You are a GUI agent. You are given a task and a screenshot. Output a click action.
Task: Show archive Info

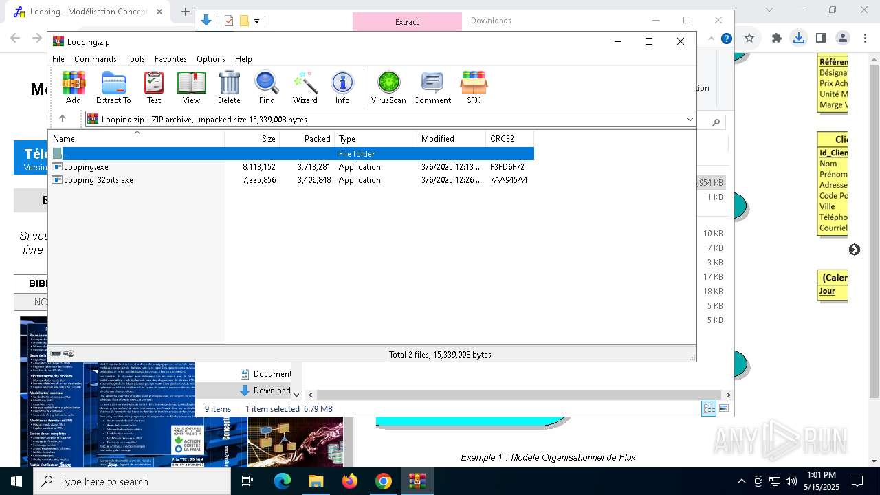pyautogui.click(x=342, y=87)
